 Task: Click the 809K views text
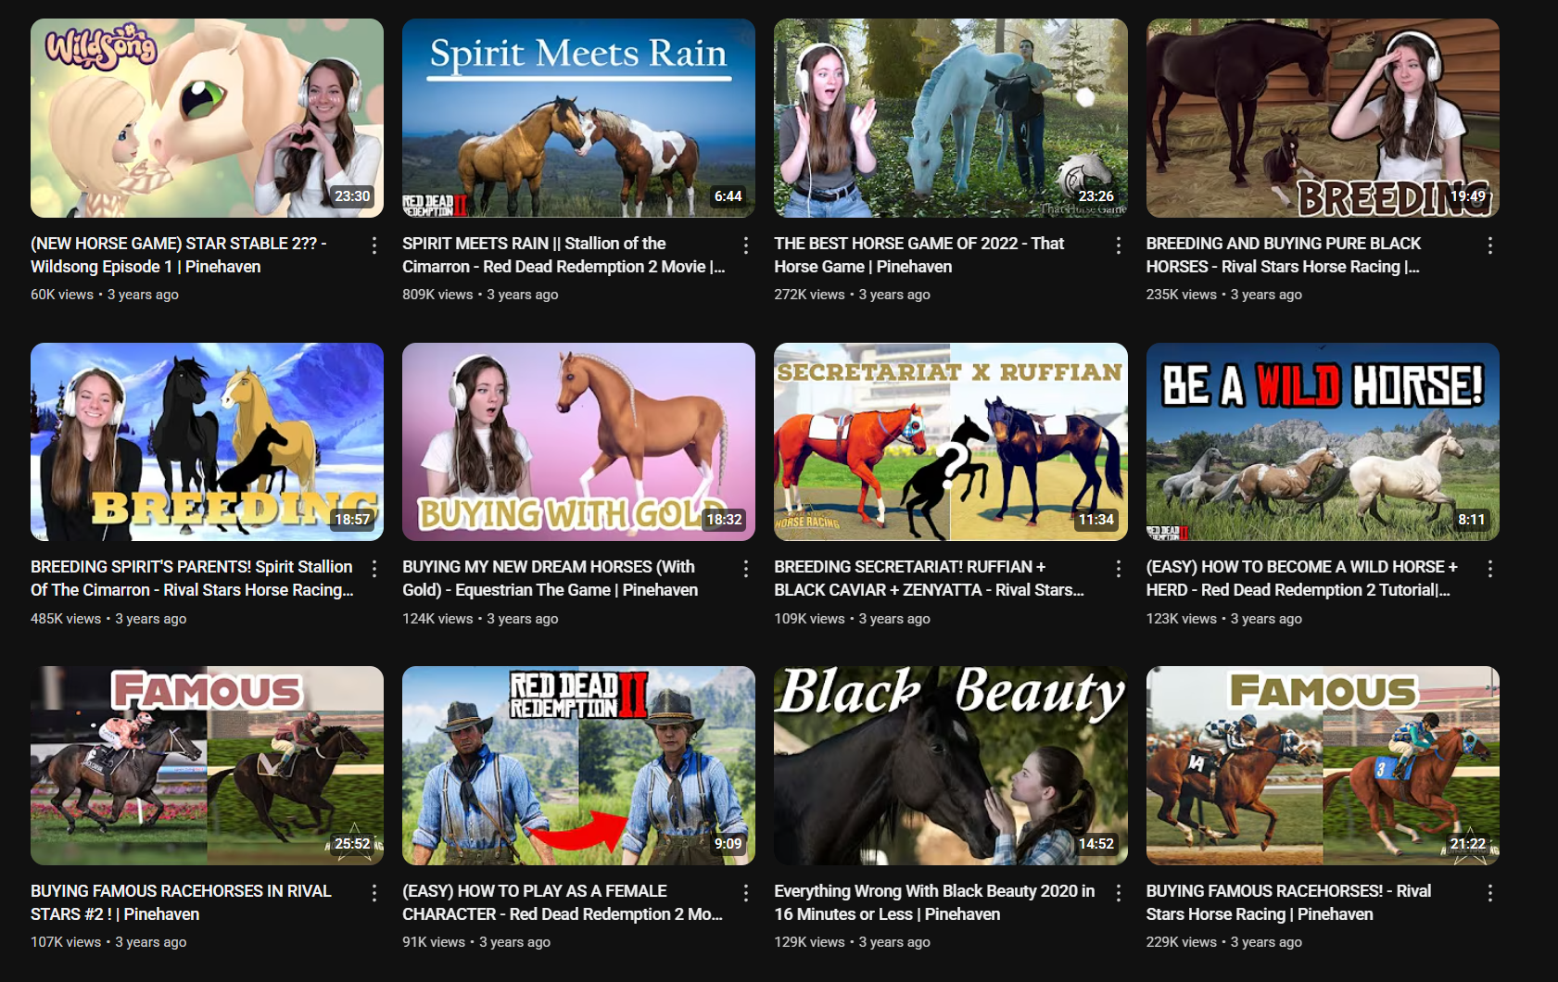437,295
